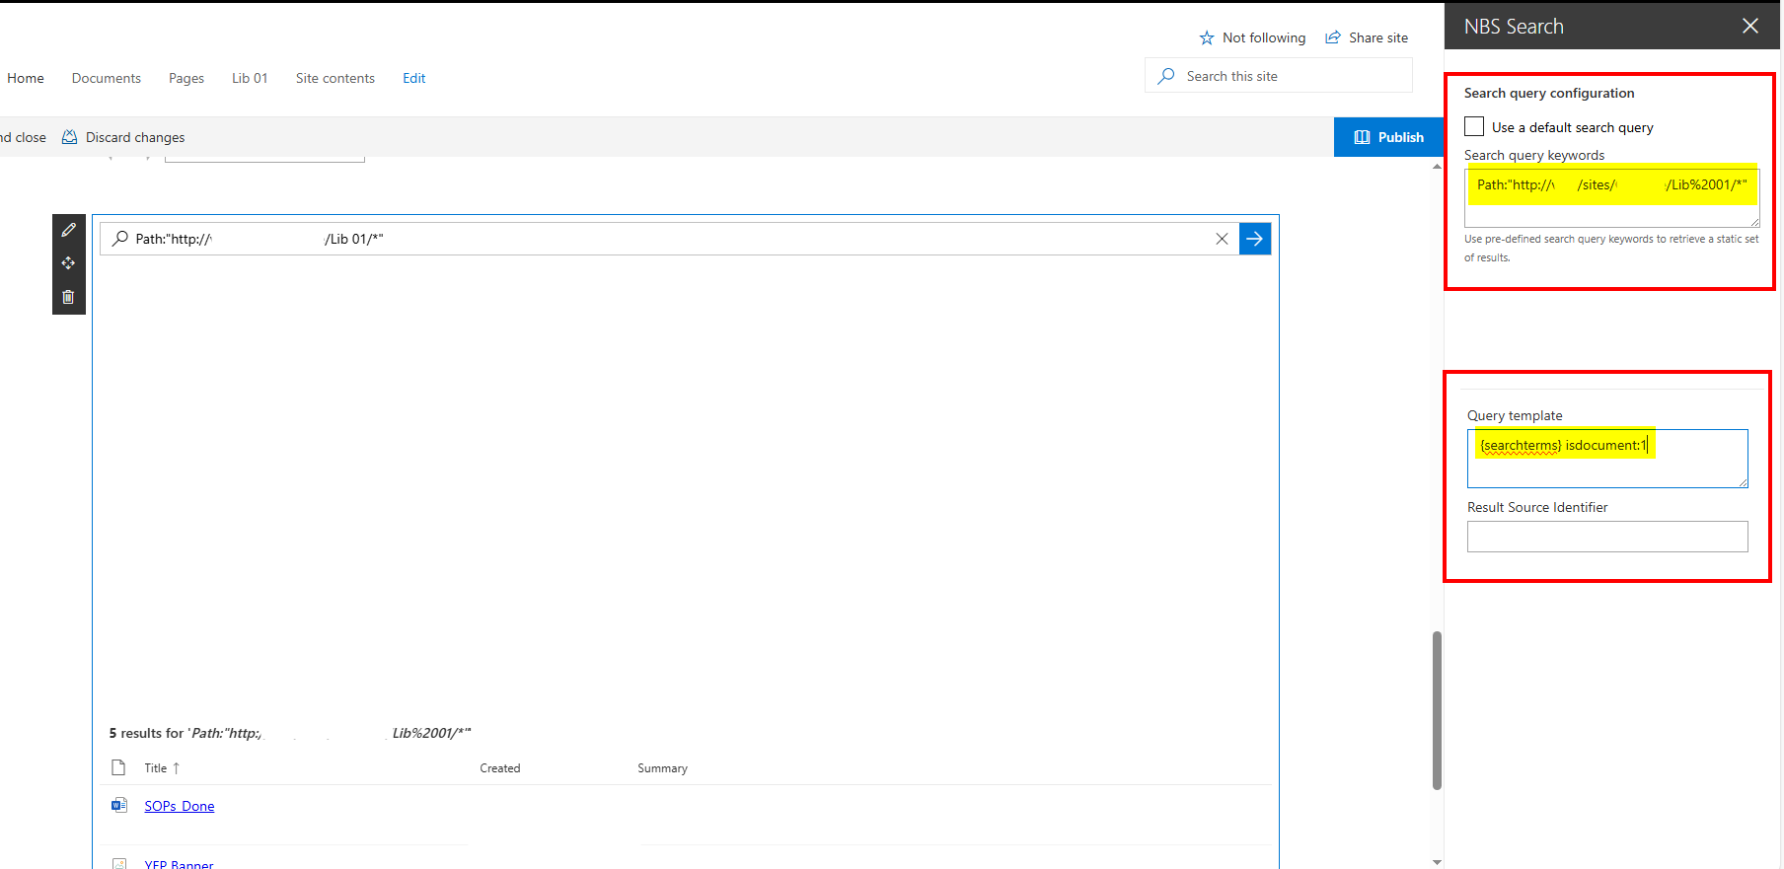Image resolution: width=1784 pixels, height=869 pixels.
Task: Clear the search box with X icon
Action: tap(1222, 239)
